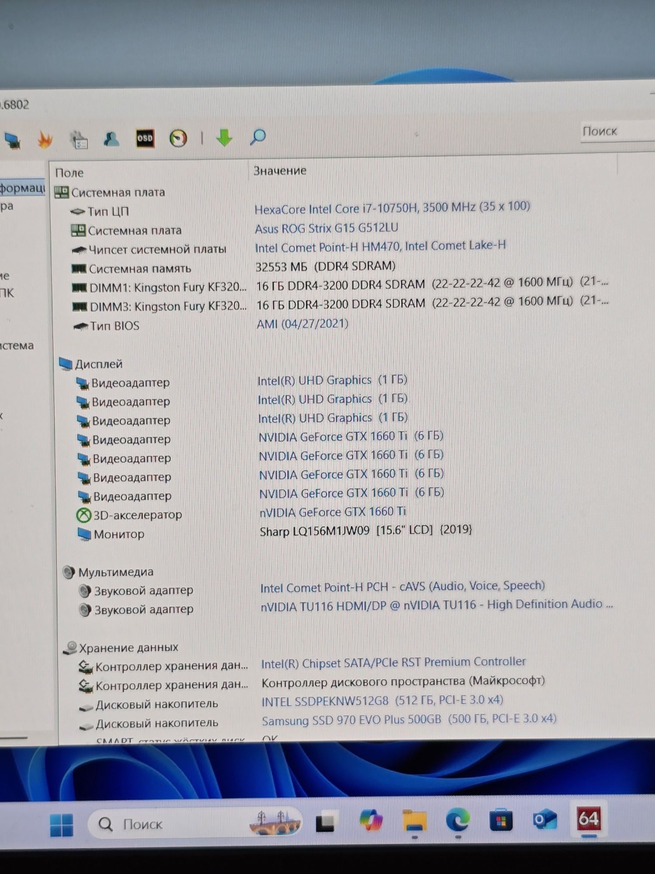Toggle the OSD panel toolbar icon

coord(145,139)
